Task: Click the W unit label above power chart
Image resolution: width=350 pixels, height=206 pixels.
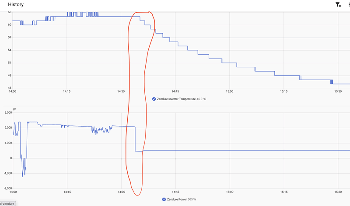Action: (14, 109)
